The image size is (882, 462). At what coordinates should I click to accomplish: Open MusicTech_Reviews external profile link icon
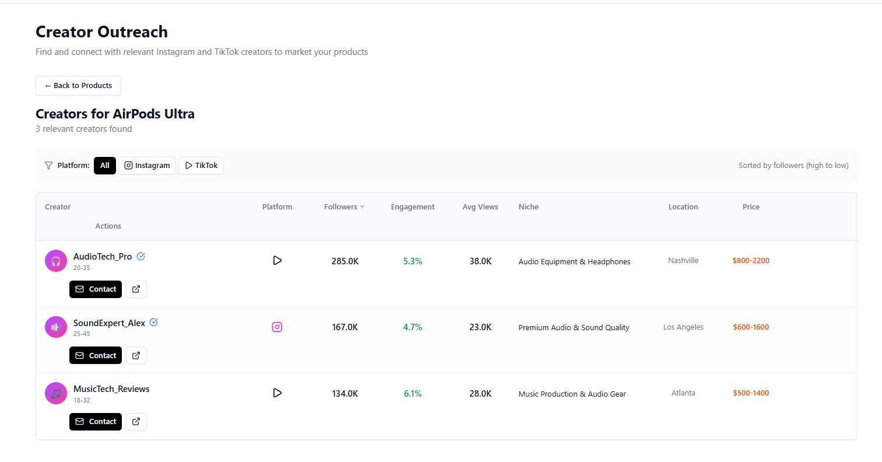point(136,422)
